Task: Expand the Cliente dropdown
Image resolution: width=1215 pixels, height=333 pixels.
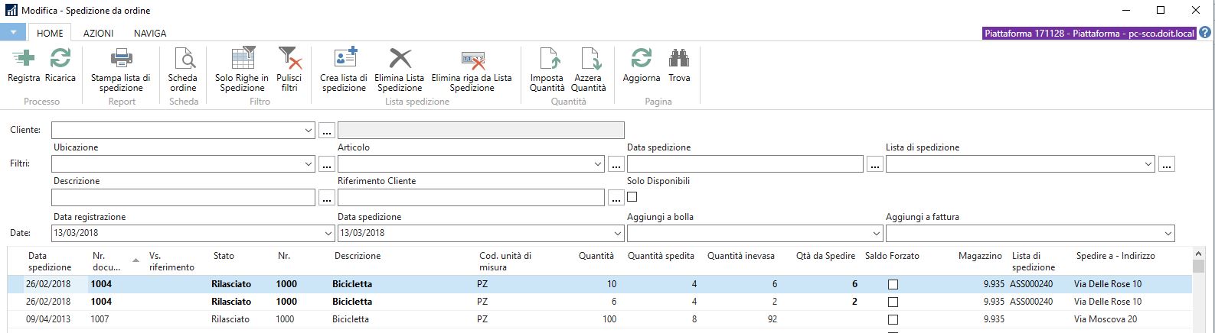Action: (309, 131)
